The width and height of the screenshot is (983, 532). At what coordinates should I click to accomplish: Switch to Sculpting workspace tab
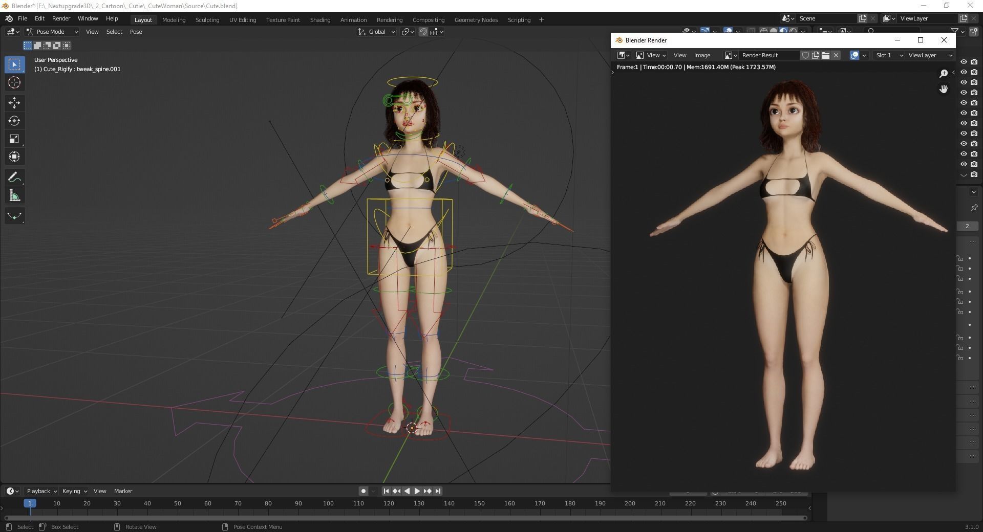pyautogui.click(x=207, y=20)
